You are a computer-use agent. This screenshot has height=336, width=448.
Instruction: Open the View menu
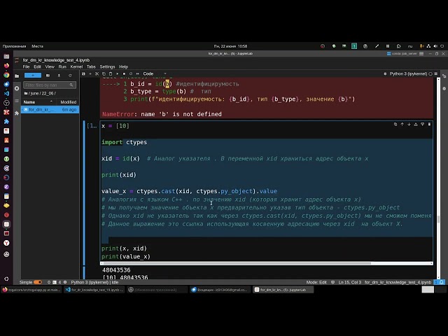click(x=50, y=66)
